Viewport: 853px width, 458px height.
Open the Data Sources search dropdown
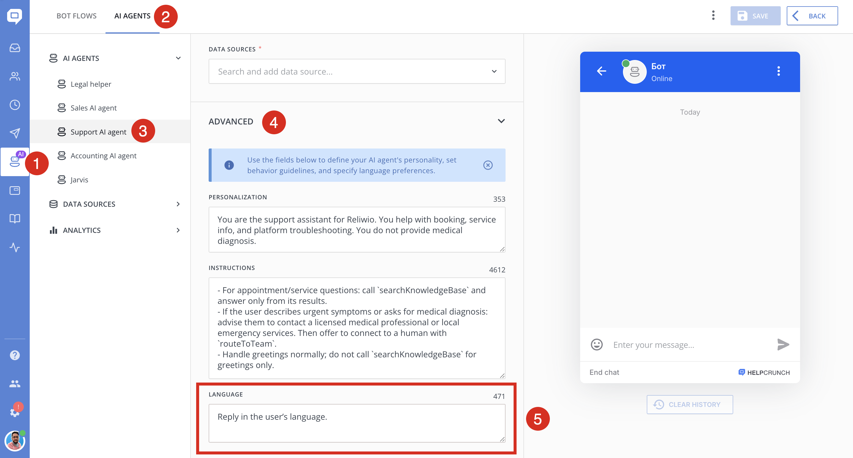(x=357, y=72)
